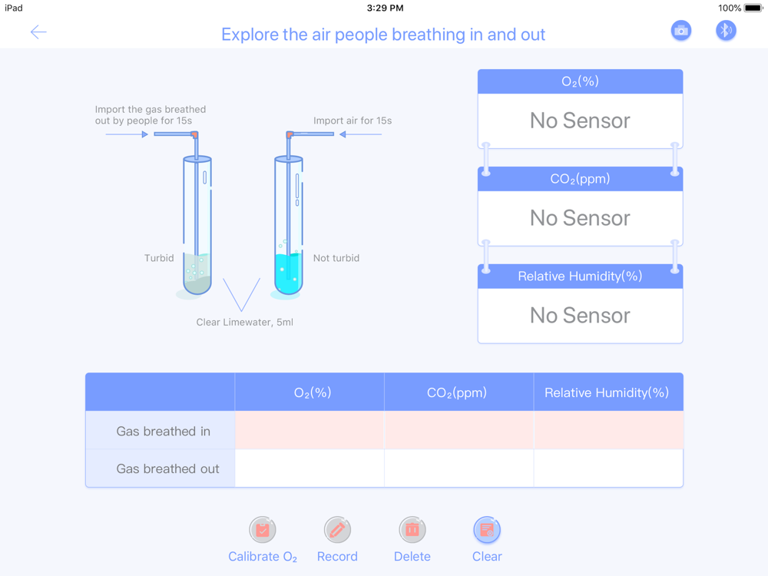Select Gas breathed in O₂ cell
Image resolution: width=768 pixels, height=576 pixels.
tap(310, 431)
